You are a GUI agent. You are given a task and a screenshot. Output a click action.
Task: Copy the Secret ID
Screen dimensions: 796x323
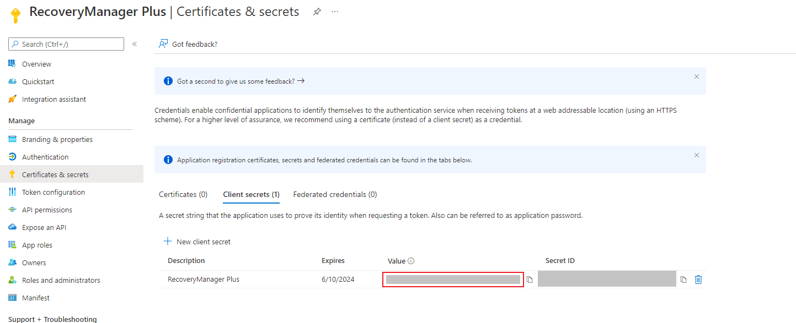(x=683, y=279)
